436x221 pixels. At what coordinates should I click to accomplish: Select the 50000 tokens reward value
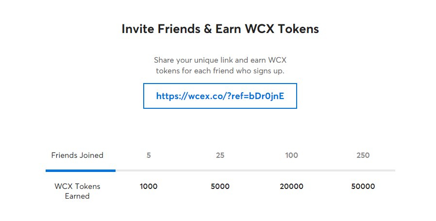(363, 186)
